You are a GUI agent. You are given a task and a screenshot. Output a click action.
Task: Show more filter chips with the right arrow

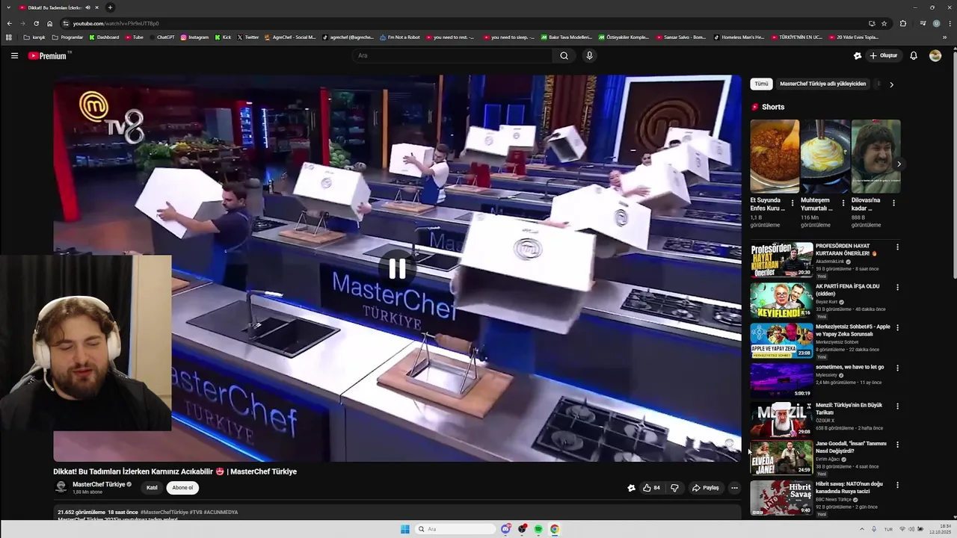891,84
